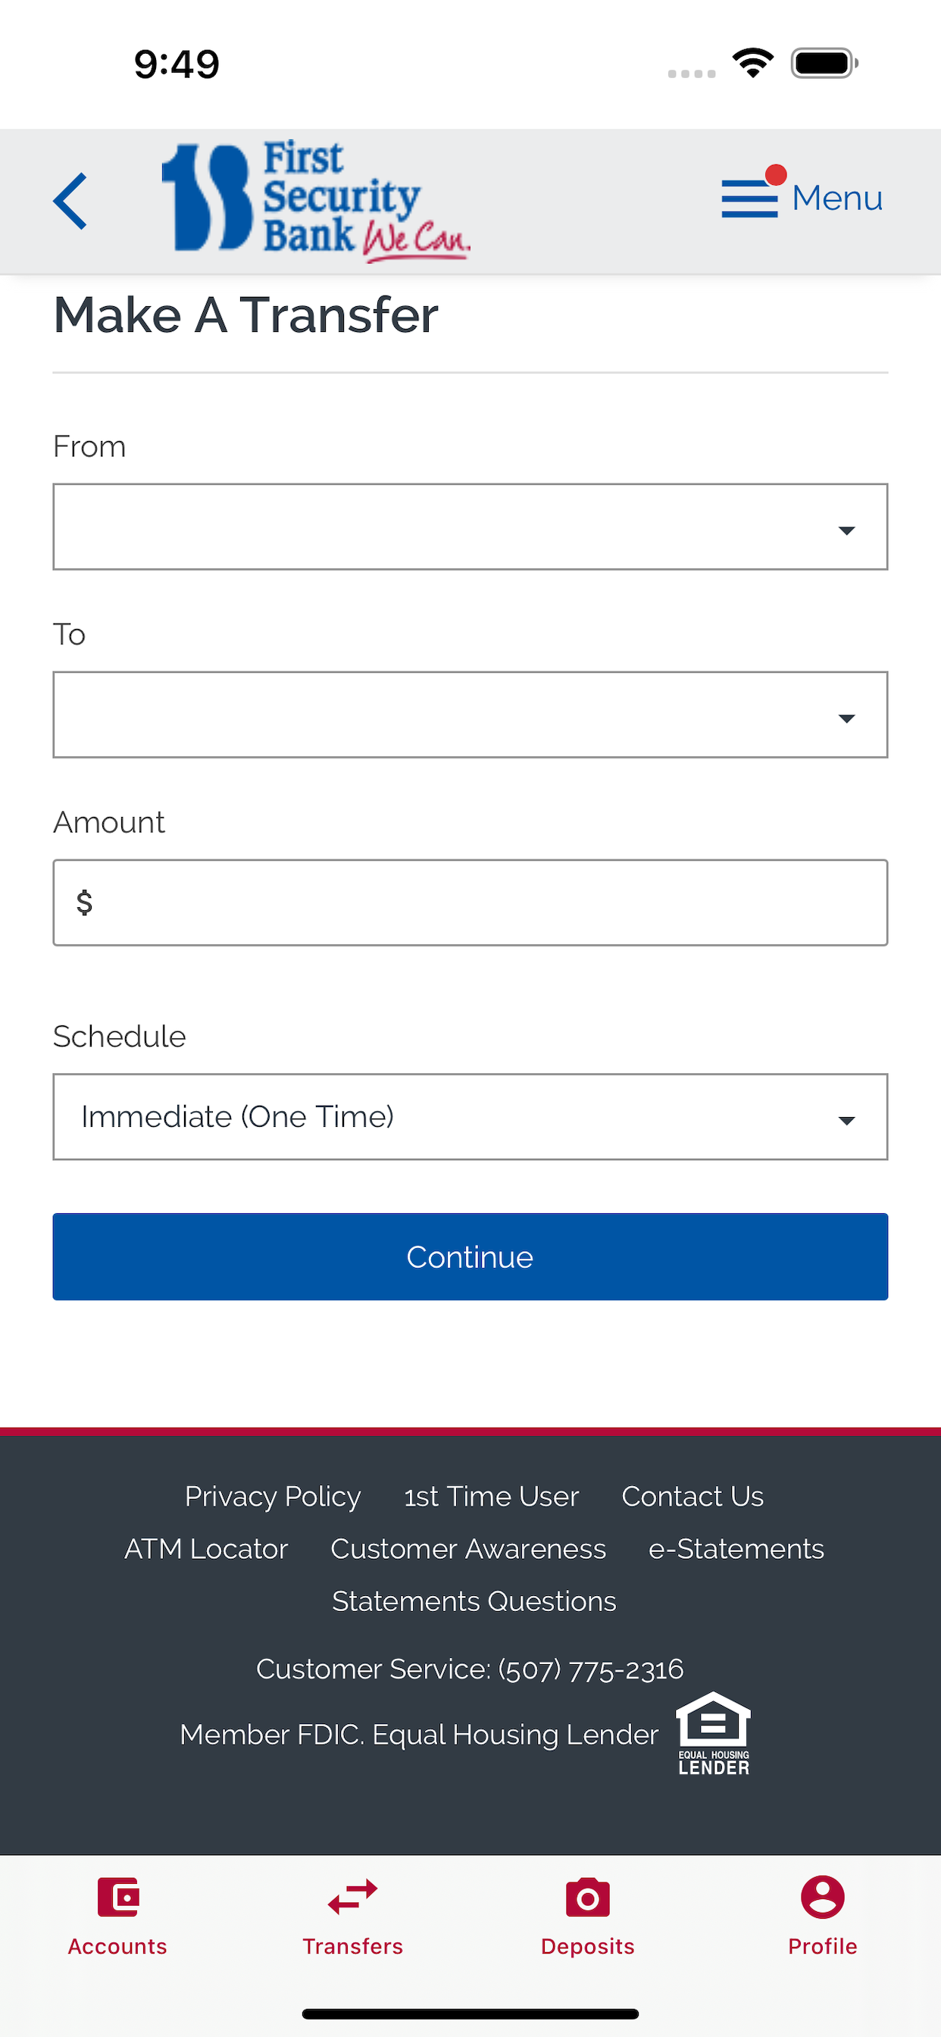
Task: Open Accounts wallet icon in bottom bar
Action: coord(118,1897)
